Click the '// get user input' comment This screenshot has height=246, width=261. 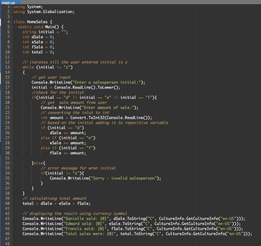[x=51, y=77]
